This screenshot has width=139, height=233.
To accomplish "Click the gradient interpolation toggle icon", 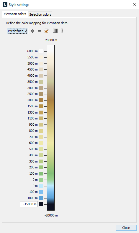I will [55, 31].
